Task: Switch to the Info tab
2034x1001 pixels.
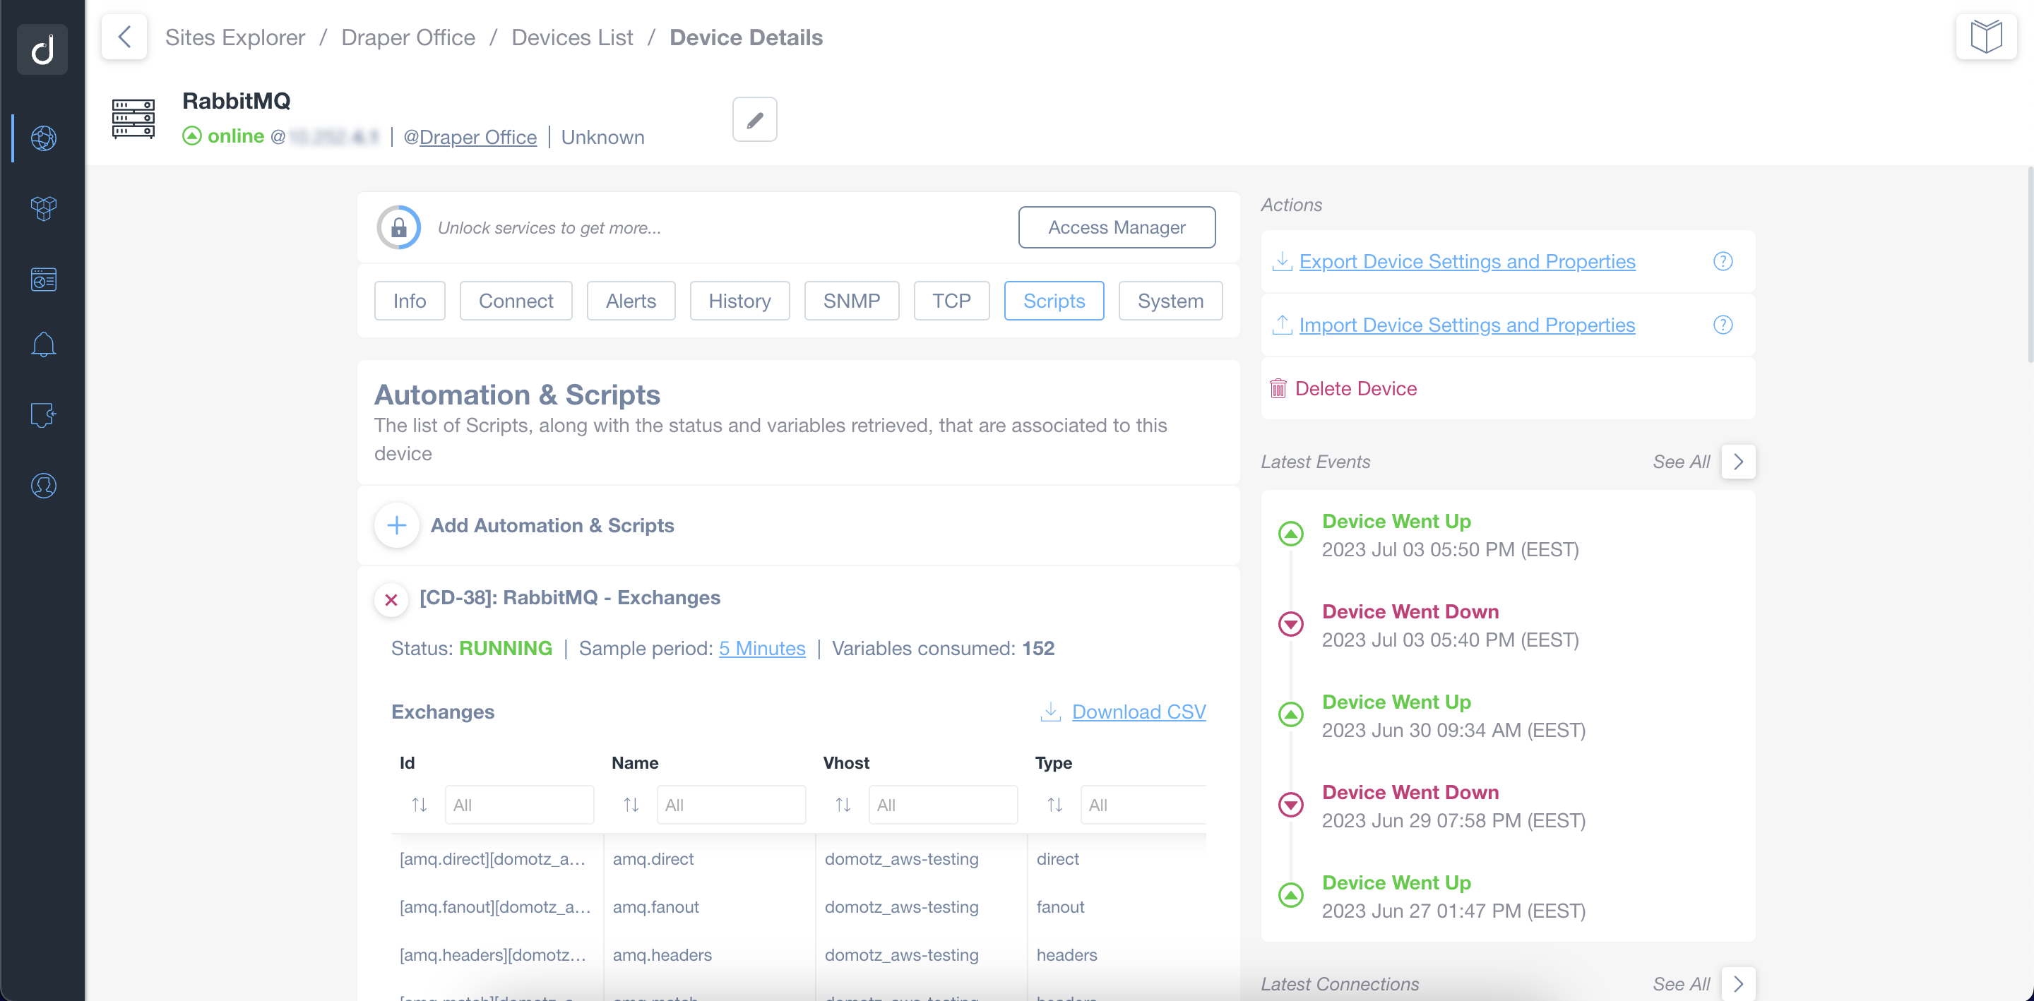Action: pyautogui.click(x=409, y=301)
